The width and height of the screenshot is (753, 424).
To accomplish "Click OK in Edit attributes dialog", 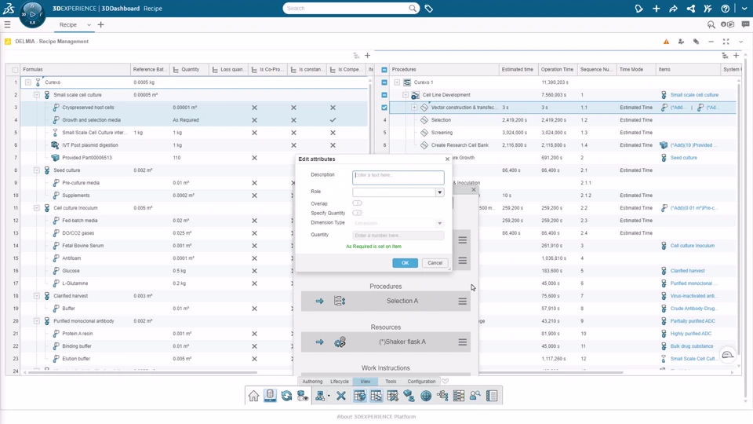I will pos(405,263).
